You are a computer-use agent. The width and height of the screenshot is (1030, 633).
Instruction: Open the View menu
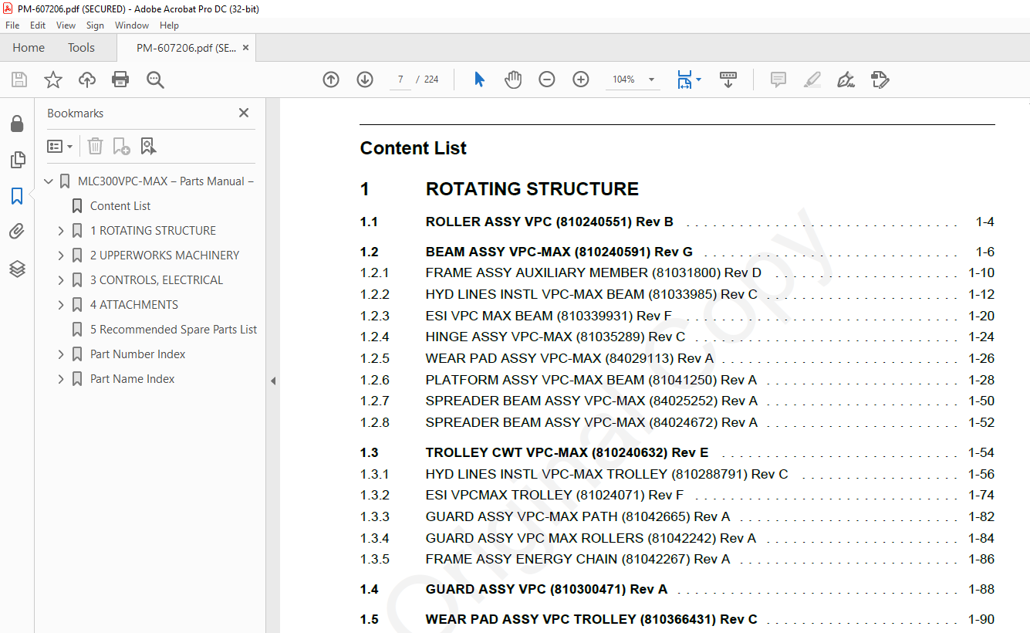pos(66,25)
